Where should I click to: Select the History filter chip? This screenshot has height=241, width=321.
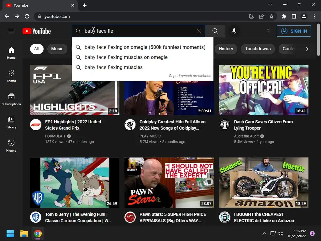(226, 49)
